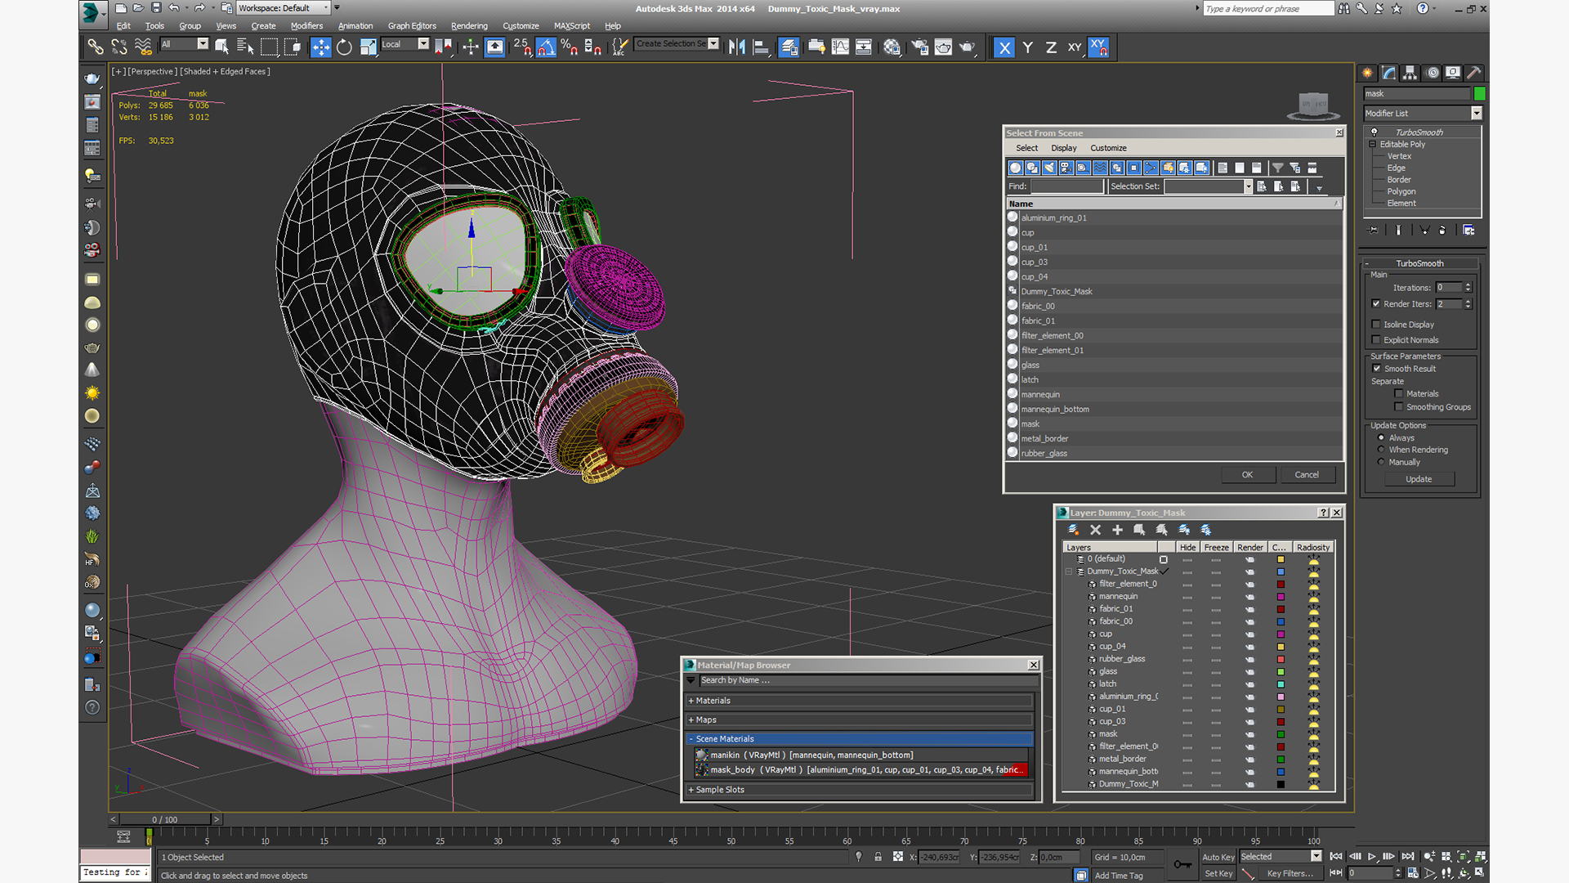The height and width of the screenshot is (883, 1569).
Task: Open Display menu in Select From Scene
Action: pos(1063,148)
